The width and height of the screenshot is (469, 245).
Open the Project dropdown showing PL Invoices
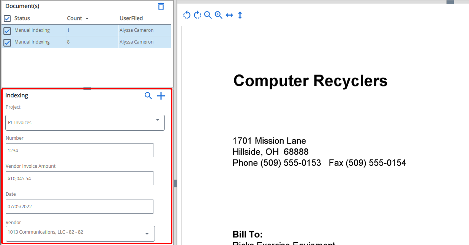point(85,123)
